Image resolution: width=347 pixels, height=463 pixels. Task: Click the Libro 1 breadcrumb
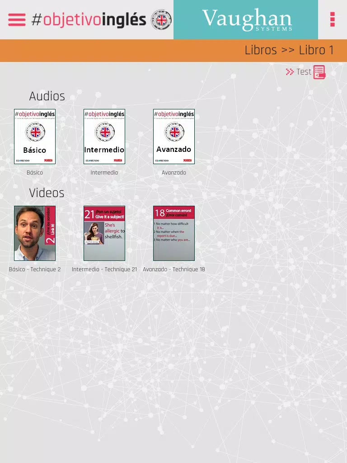pyautogui.click(x=316, y=50)
